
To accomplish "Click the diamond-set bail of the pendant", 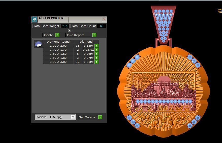I will (164, 25).
